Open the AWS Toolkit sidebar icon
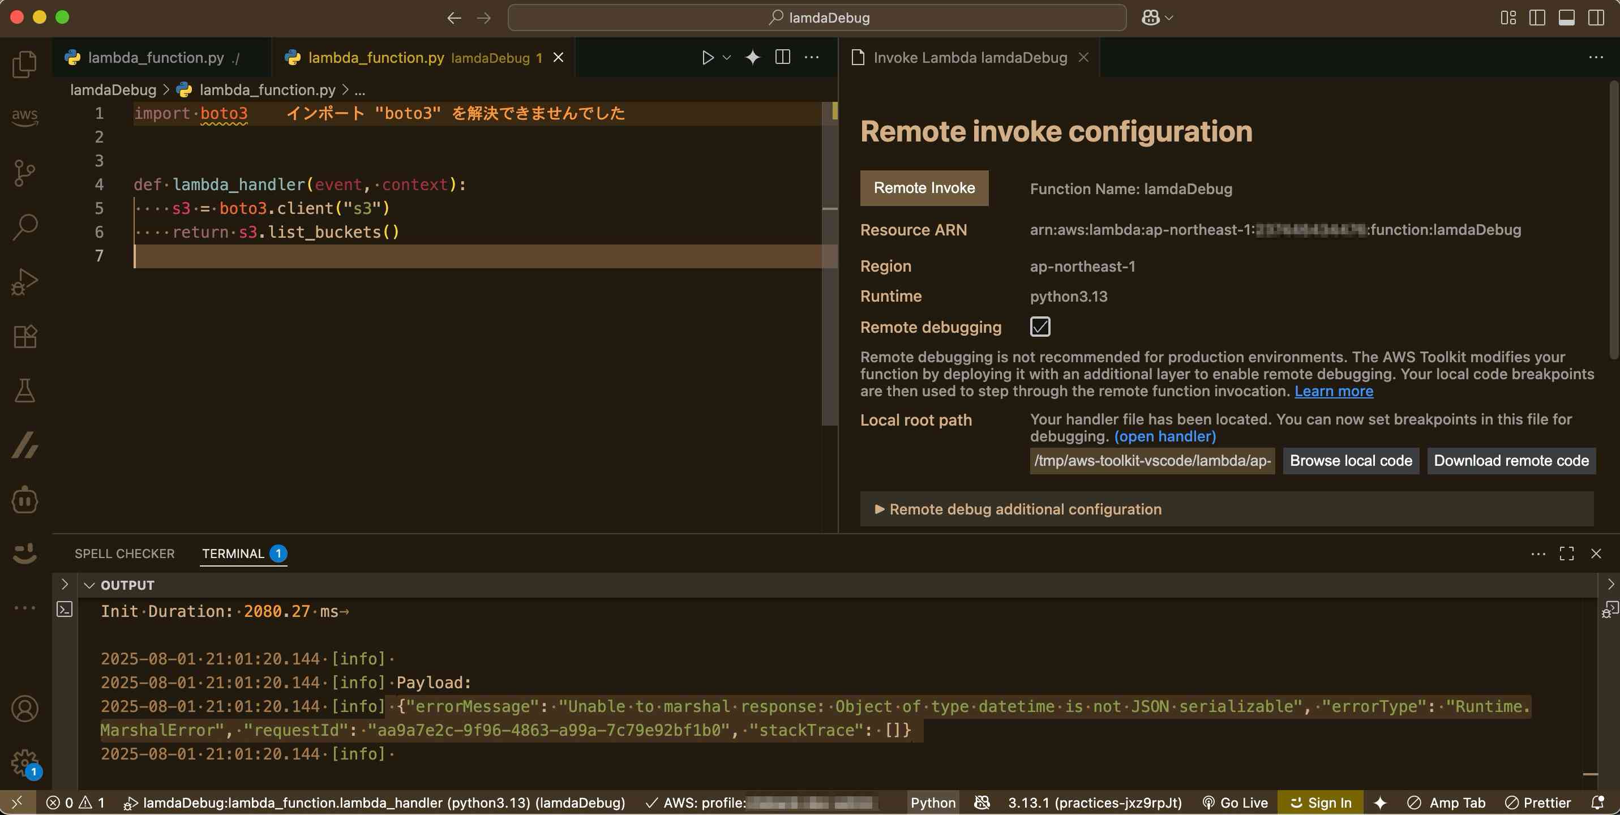This screenshot has height=815, width=1620. pos(24,117)
